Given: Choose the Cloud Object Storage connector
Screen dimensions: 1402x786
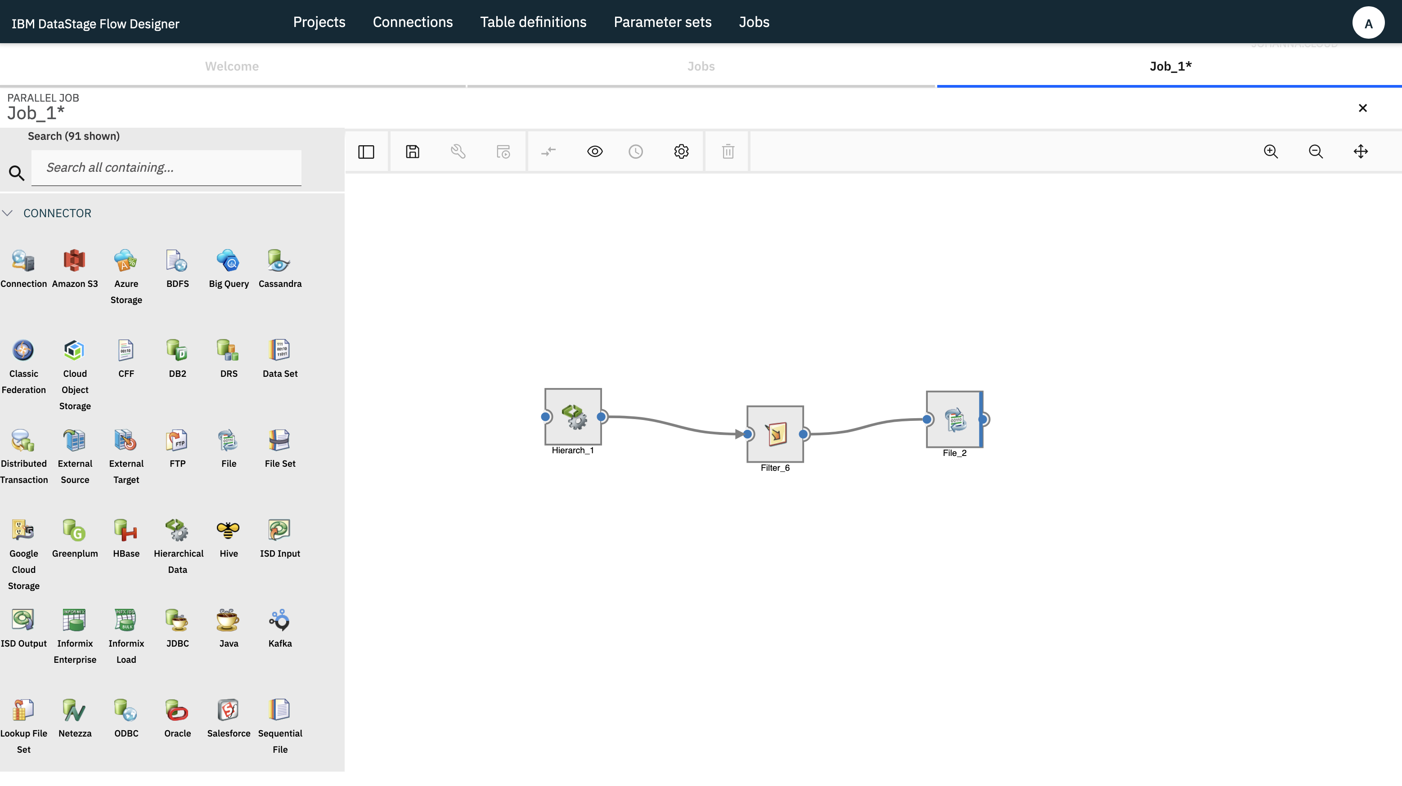Looking at the screenshot, I should click(75, 350).
